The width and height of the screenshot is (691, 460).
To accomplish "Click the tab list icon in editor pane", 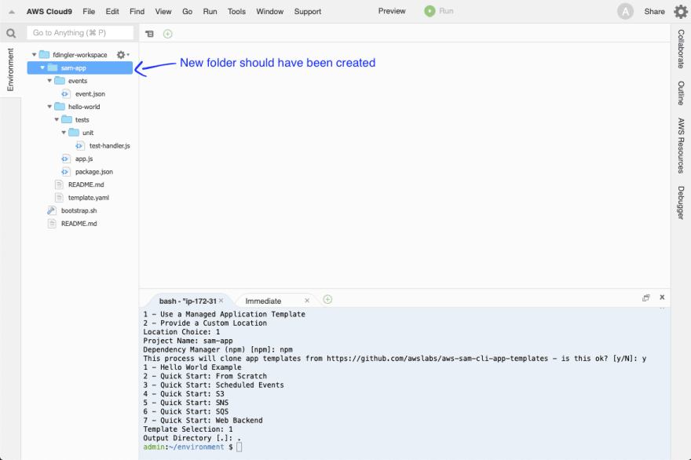I will (150, 34).
